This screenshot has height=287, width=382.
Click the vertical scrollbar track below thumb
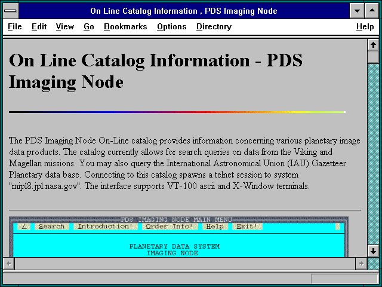point(373,154)
